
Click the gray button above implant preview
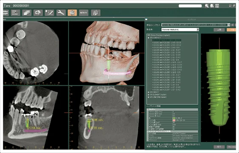[219, 30]
